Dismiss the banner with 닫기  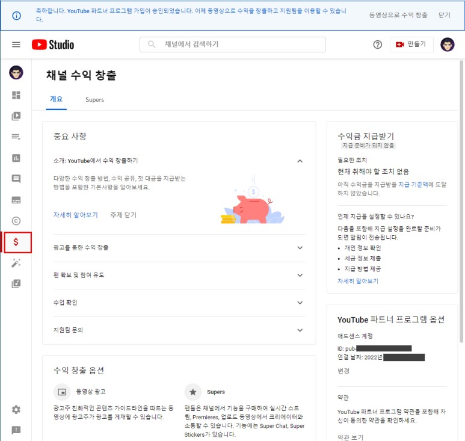click(x=444, y=15)
